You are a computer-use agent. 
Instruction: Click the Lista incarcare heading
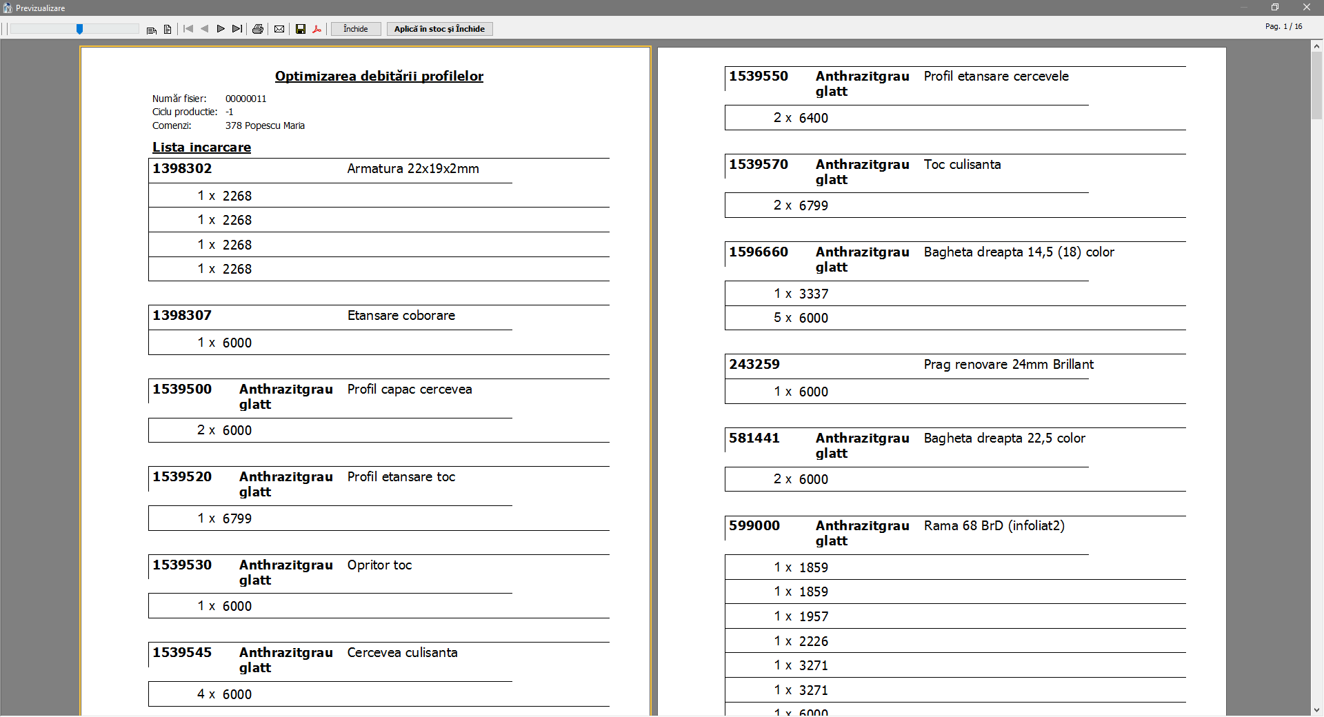click(x=201, y=147)
